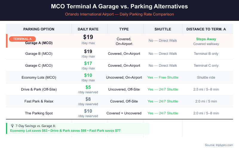Select The Parking Spot row label
239x149 pixels.
(39, 113)
